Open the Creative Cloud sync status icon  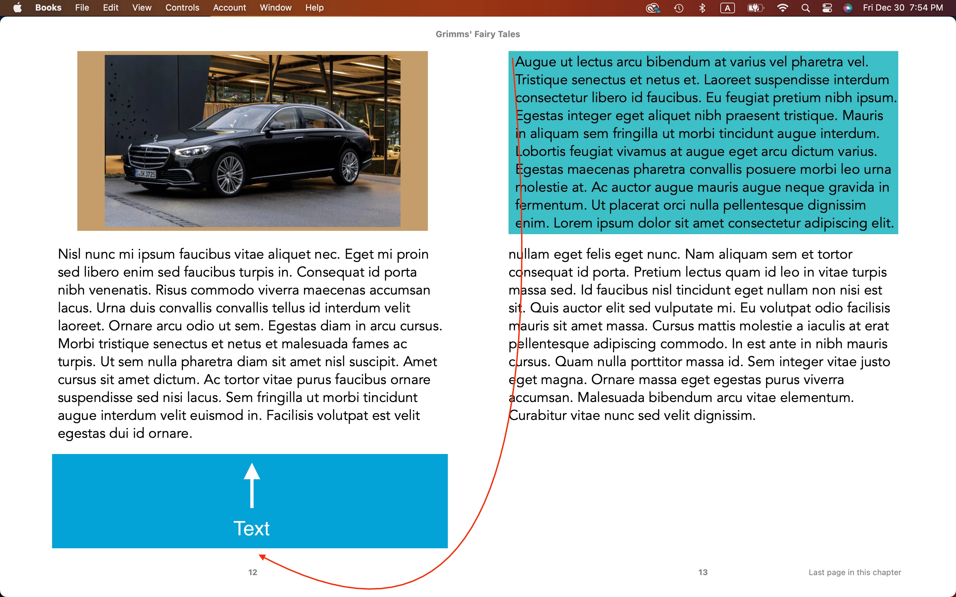653,8
